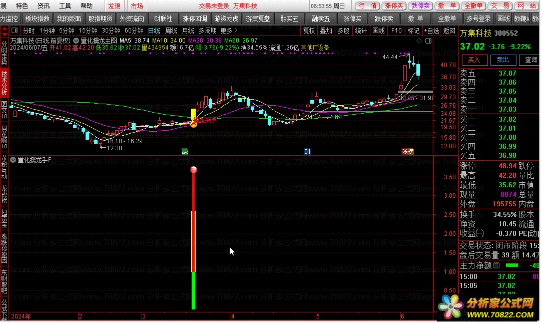The image size is (542, 323).
Task: Open the F10 company info
Action: click(396, 31)
